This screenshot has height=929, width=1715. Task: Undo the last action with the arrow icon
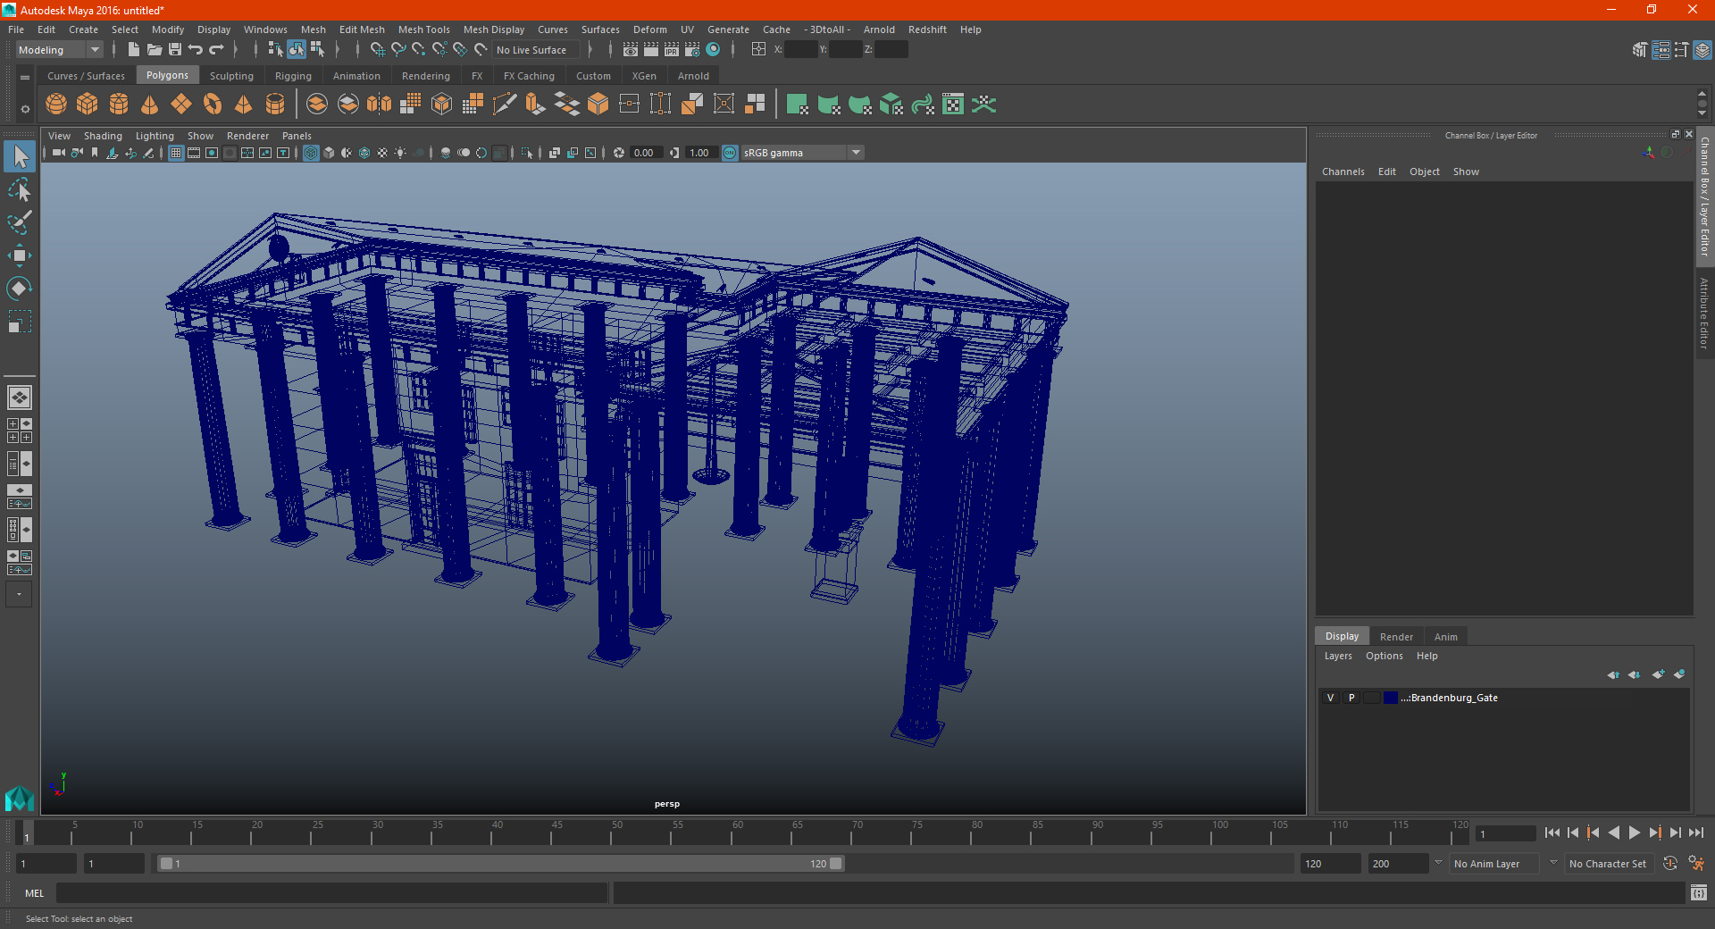196,50
